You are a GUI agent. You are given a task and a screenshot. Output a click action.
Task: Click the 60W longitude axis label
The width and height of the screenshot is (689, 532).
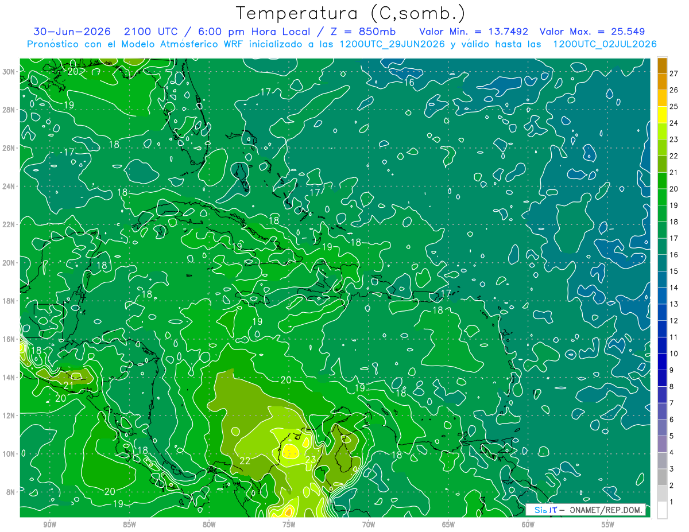[x=528, y=525]
